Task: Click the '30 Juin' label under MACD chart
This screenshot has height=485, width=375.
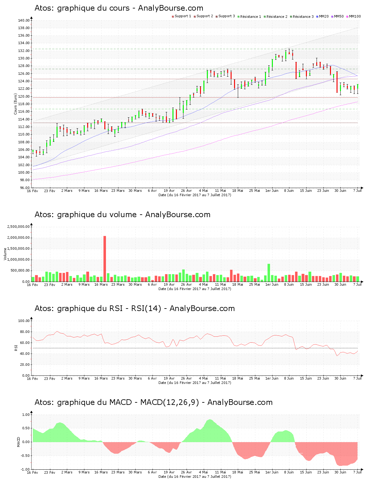Action: (340, 472)
